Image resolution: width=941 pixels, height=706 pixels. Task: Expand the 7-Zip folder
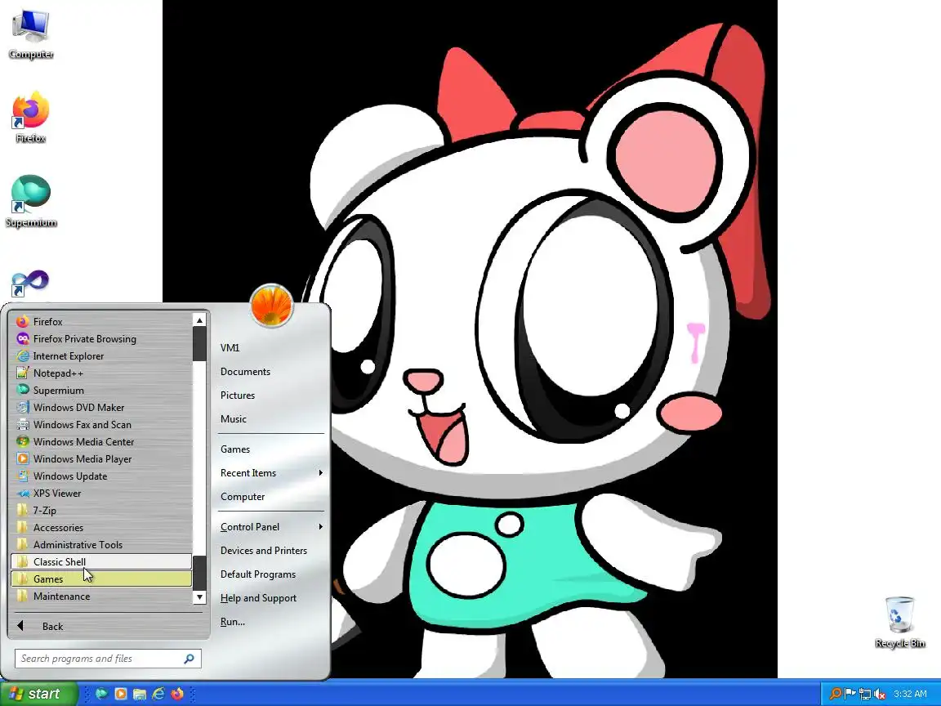click(x=100, y=510)
